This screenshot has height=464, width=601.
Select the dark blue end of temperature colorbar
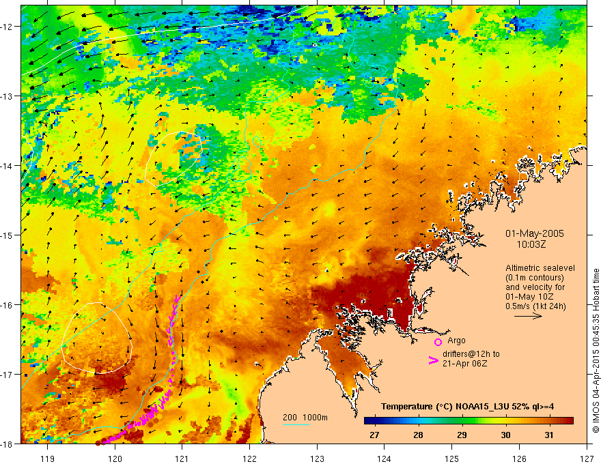[x=370, y=421]
